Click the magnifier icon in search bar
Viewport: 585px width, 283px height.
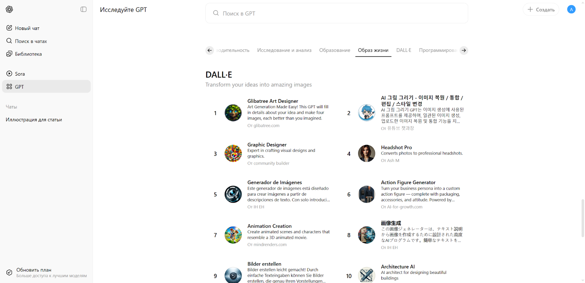click(x=216, y=13)
